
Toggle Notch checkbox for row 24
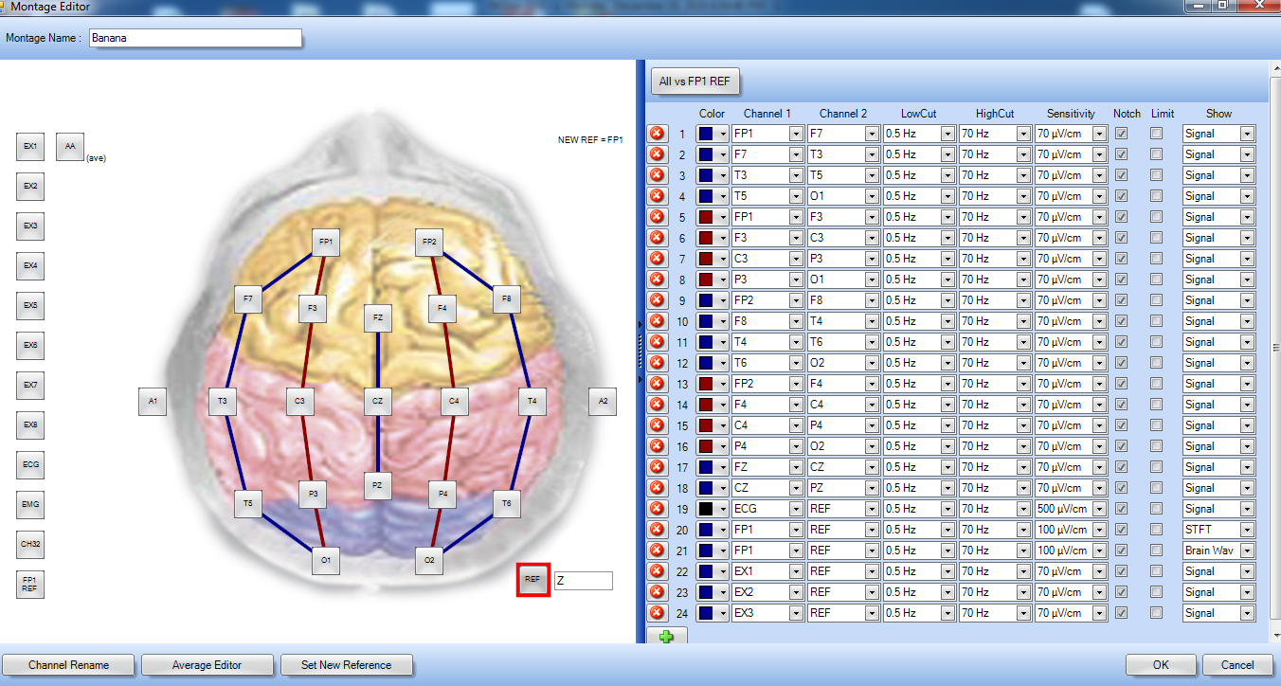click(1122, 613)
